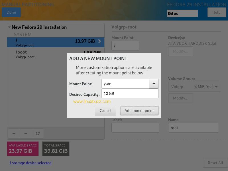Viewport: 228px width, 171px height.
Task: Click the Desired Capacity field showing 10 GB
Action: tap(130, 93)
